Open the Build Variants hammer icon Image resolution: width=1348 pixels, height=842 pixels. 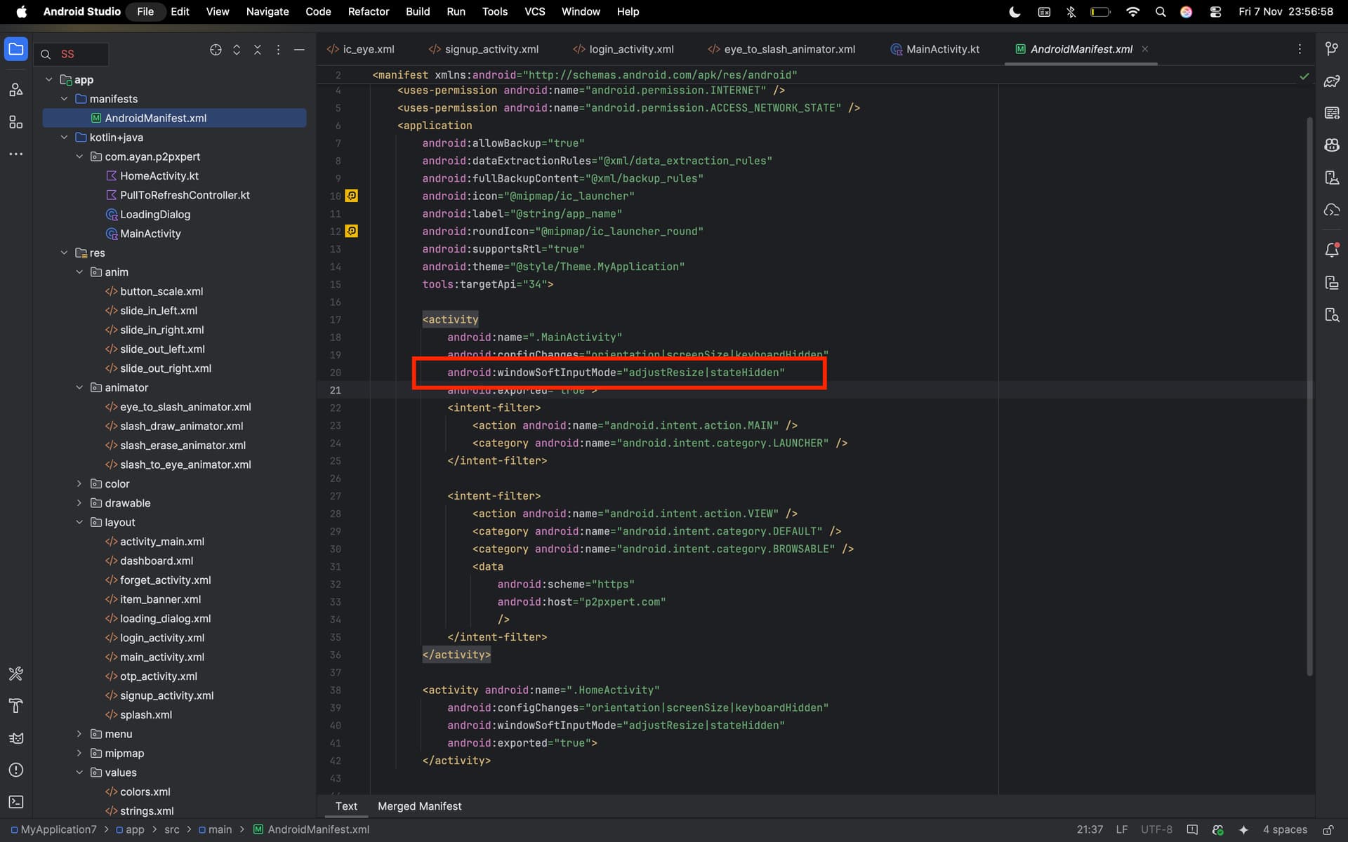[x=15, y=706]
